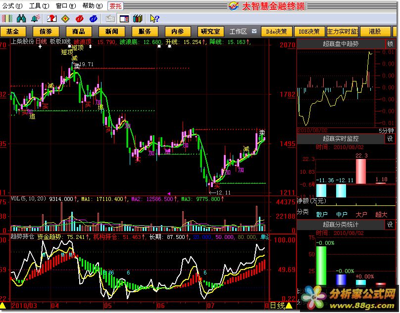This screenshot has height=313, width=400.
Task: Toggle the 锁 lock button
Action: pyautogui.click(x=390, y=44)
